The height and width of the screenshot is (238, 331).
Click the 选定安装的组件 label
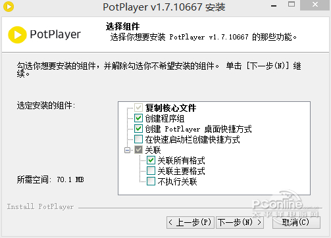46,106
